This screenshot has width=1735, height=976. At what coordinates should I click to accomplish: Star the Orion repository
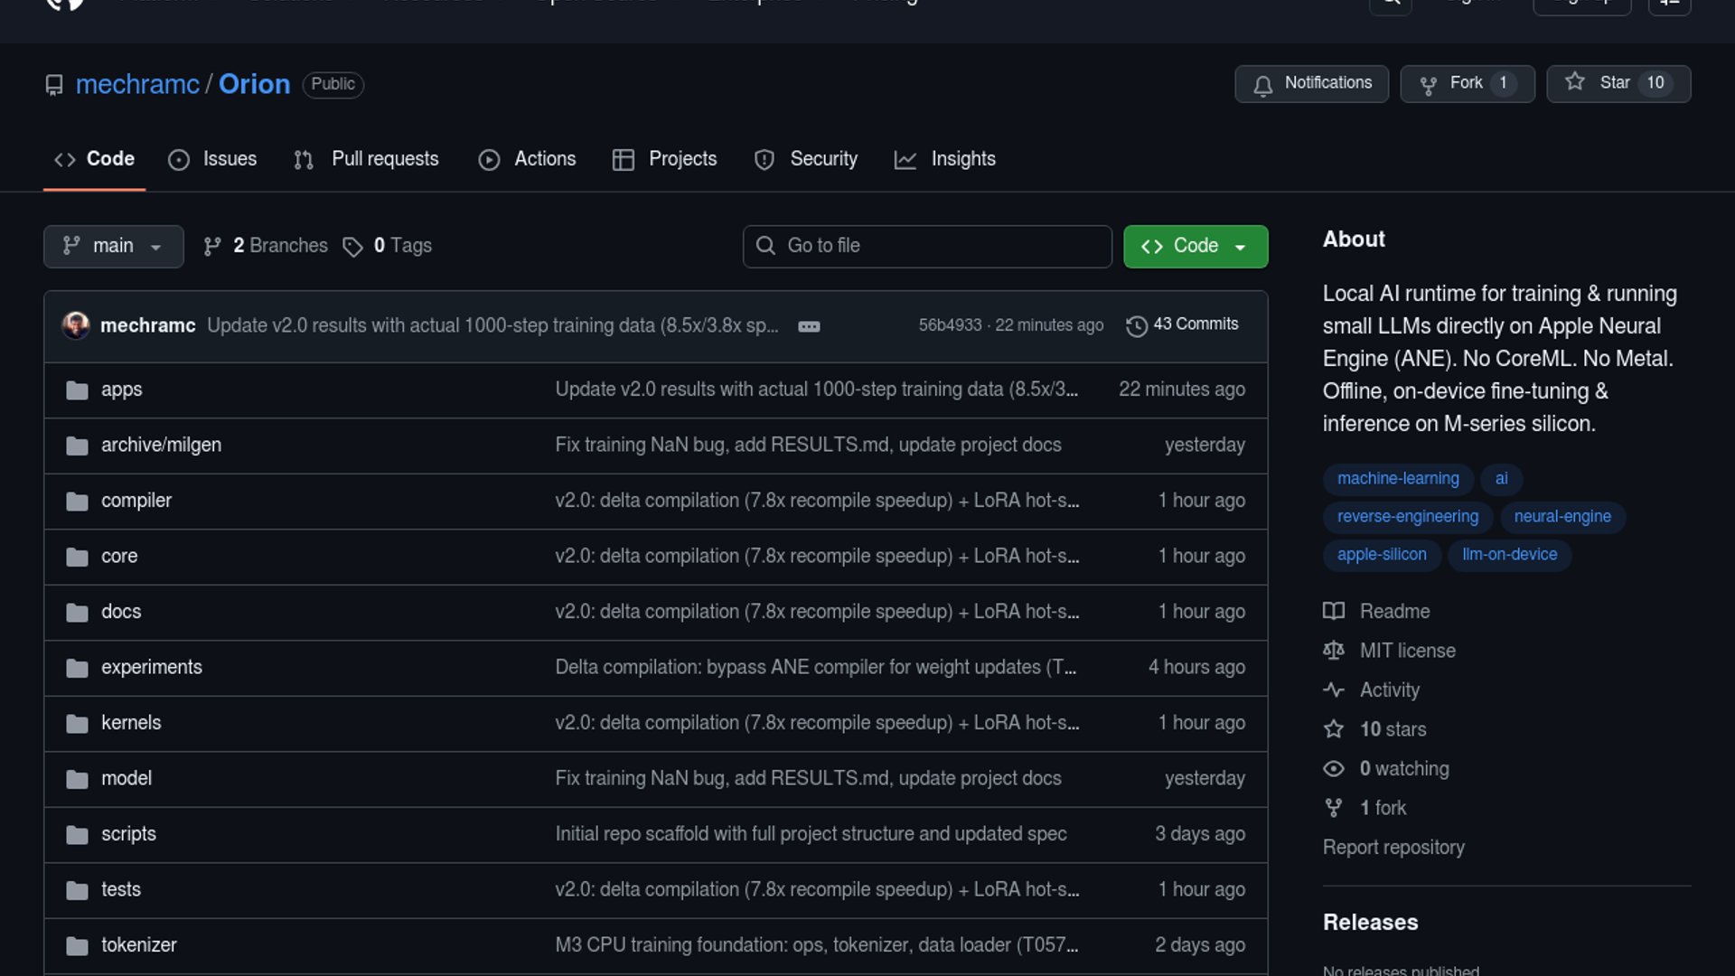(1618, 83)
